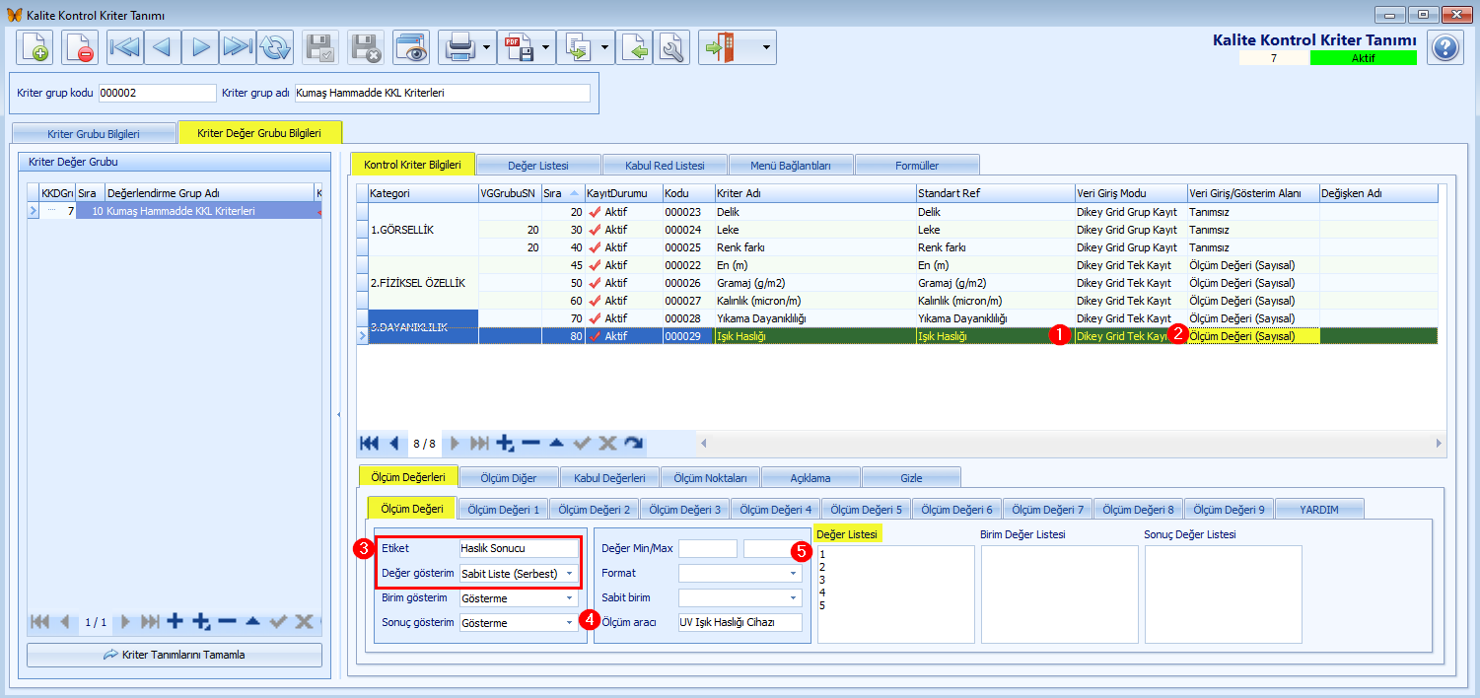Screen dimensions: 1480x698
Task: Jump to the first row in criteria grid navigator
Action: (370, 444)
